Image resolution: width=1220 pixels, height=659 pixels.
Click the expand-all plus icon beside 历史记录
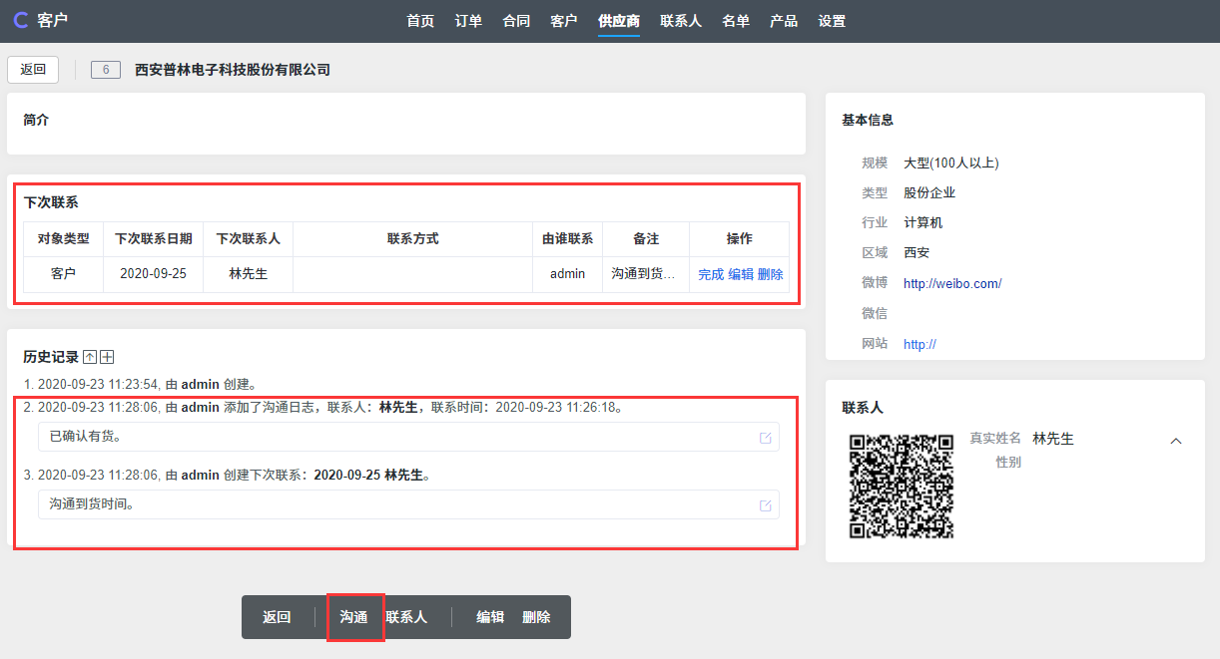point(108,357)
